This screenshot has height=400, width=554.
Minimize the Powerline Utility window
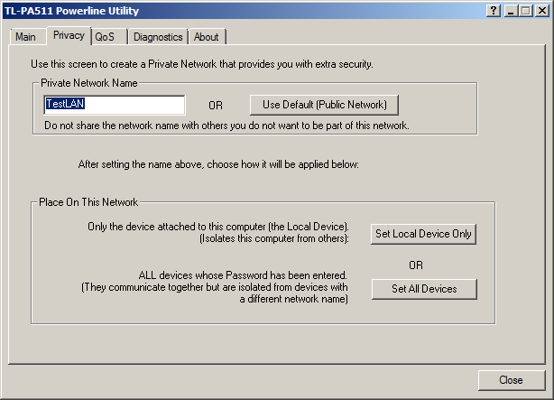point(511,10)
